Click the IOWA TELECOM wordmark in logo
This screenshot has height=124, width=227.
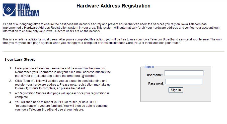point(28,10)
